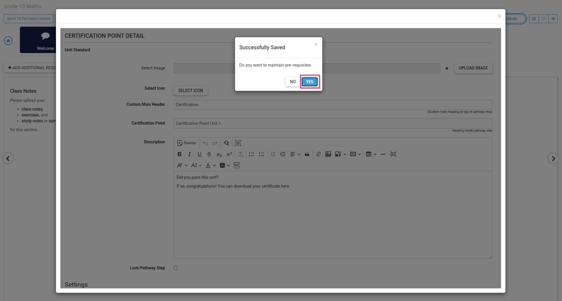Image resolution: width=562 pixels, height=301 pixels.
Task: Click inside the Description text area
Action: 333,215
